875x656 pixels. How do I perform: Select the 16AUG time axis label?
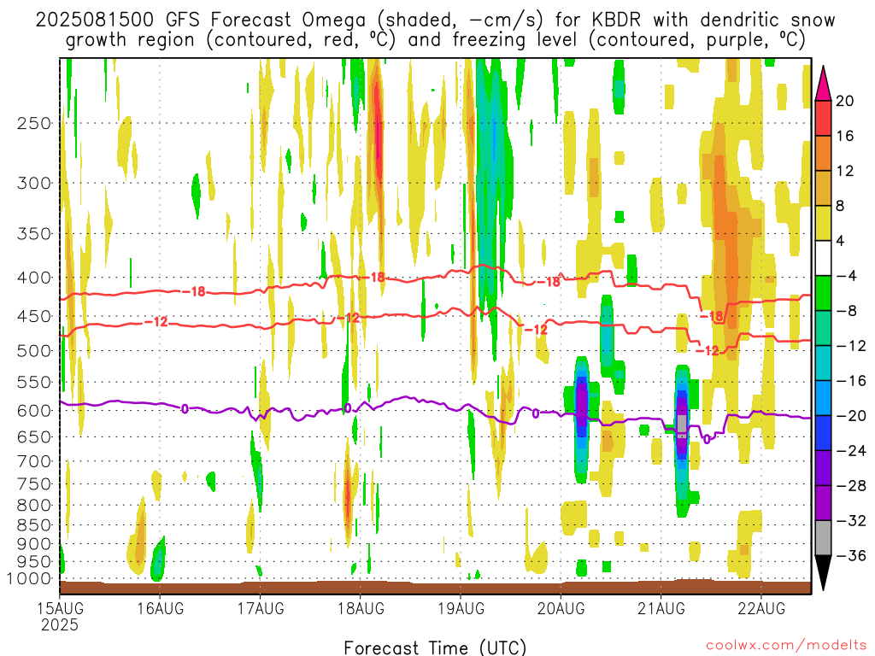[x=160, y=608]
